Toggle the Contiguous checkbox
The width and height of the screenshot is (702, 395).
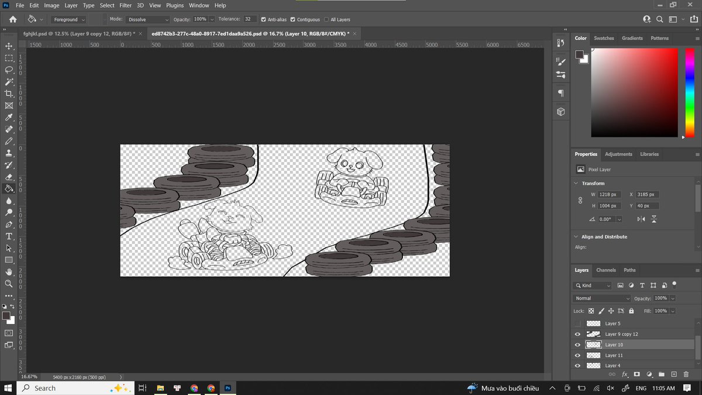(292, 19)
